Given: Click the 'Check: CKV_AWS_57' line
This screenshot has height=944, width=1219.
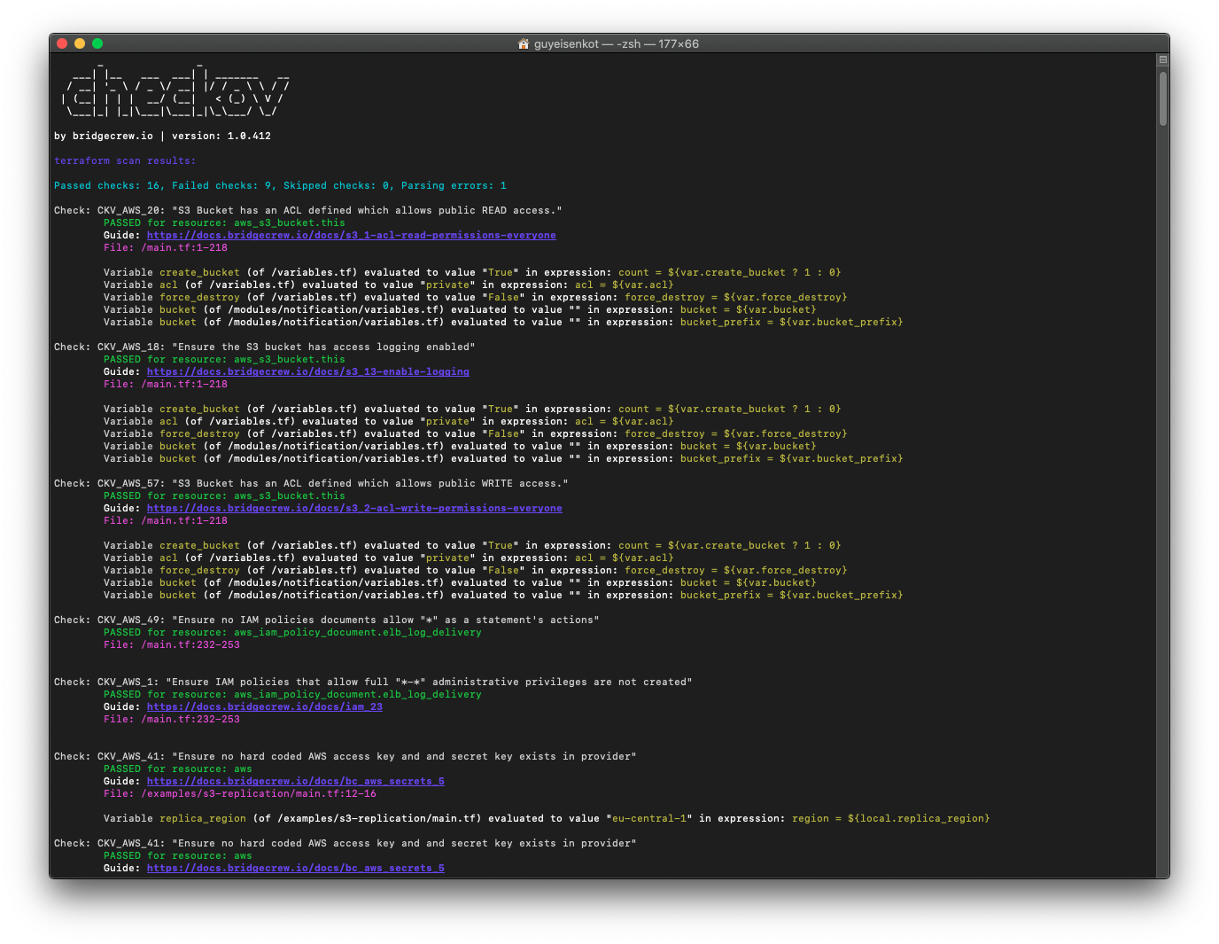Looking at the screenshot, I should pyautogui.click(x=311, y=483).
